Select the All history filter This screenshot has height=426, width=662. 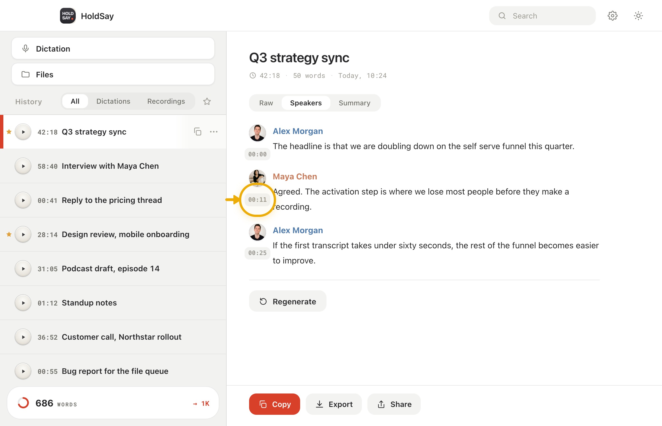75,101
